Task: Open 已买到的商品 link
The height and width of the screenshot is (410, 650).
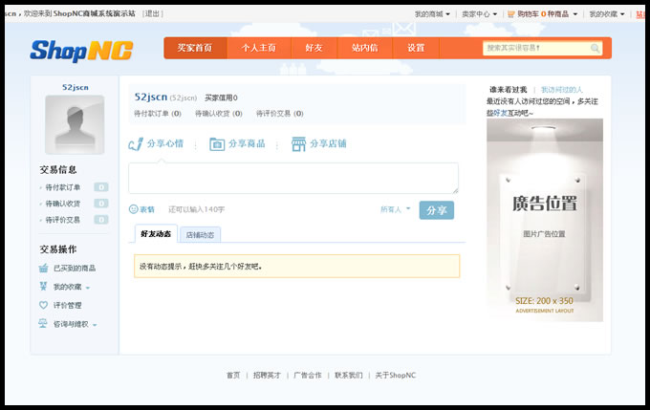Action: point(75,269)
